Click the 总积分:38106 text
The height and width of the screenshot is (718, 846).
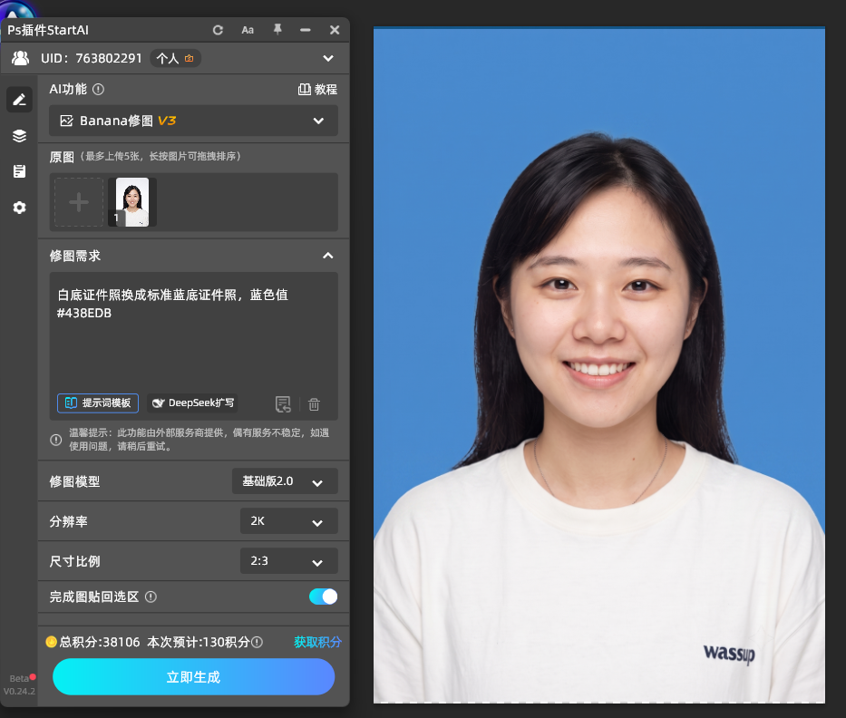click(99, 642)
